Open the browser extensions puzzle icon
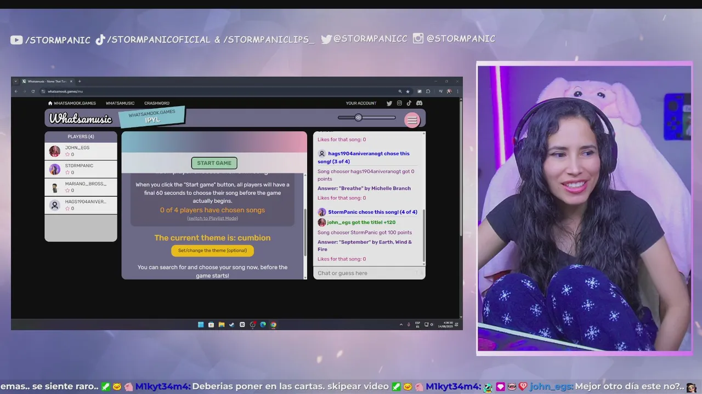 pyautogui.click(x=428, y=91)
